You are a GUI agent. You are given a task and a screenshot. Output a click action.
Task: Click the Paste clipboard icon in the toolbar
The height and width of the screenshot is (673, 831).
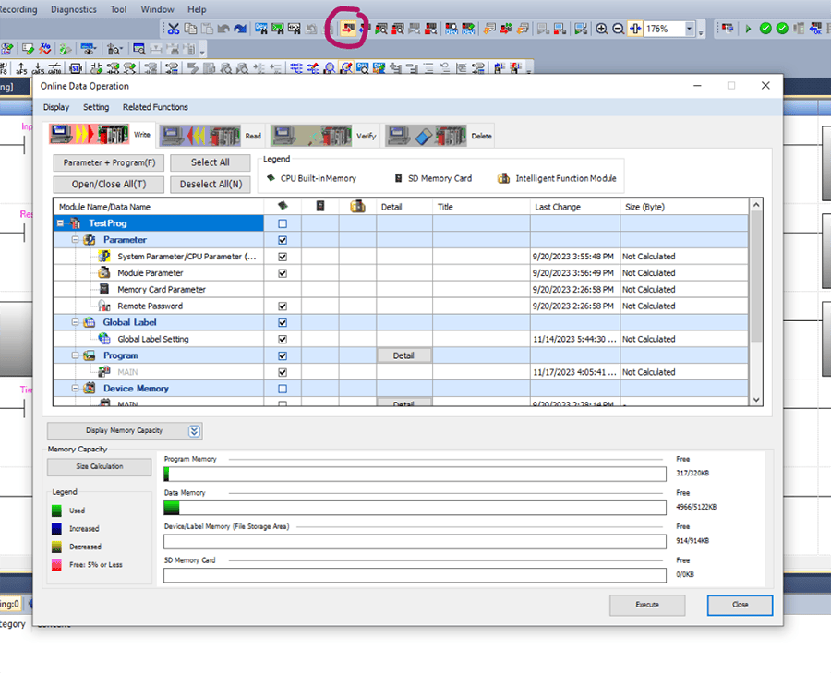207,29
